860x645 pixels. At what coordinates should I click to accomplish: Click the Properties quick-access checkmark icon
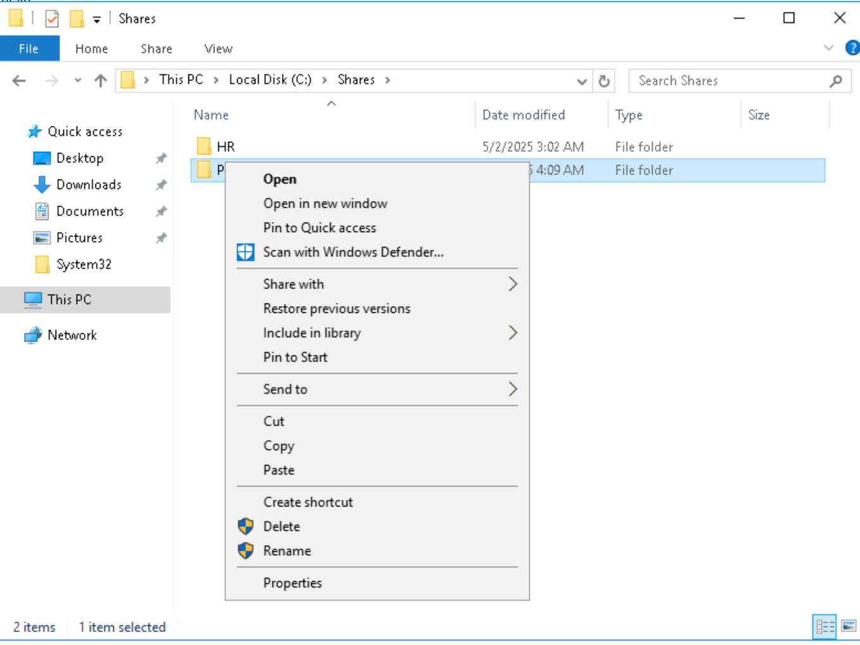[52, 19]
